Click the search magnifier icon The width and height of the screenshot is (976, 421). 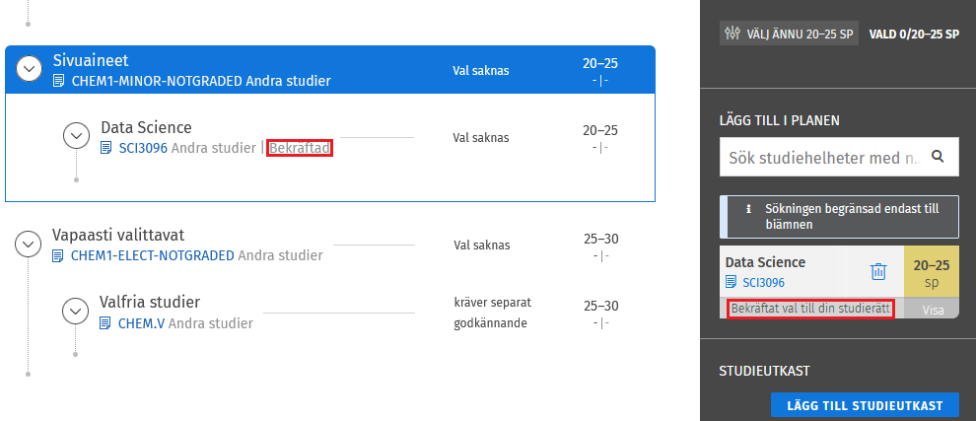(938, 156)
